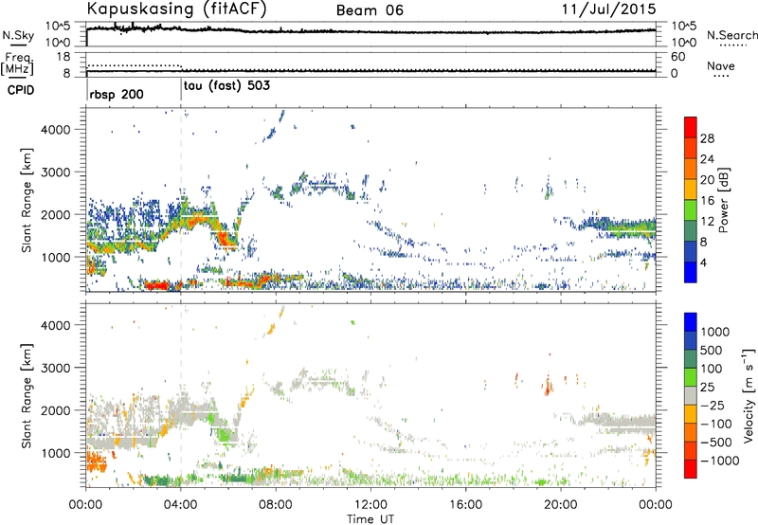Click the Velocity [m s-1] colorbar label
758x525 pixels.
tap(749, 395)
